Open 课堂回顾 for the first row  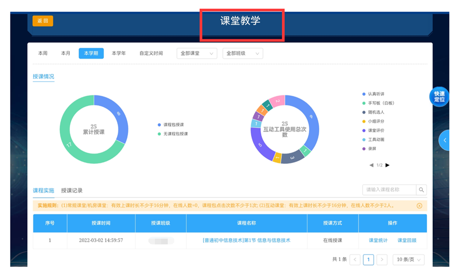pyautogui.click(x=407, y=240)
